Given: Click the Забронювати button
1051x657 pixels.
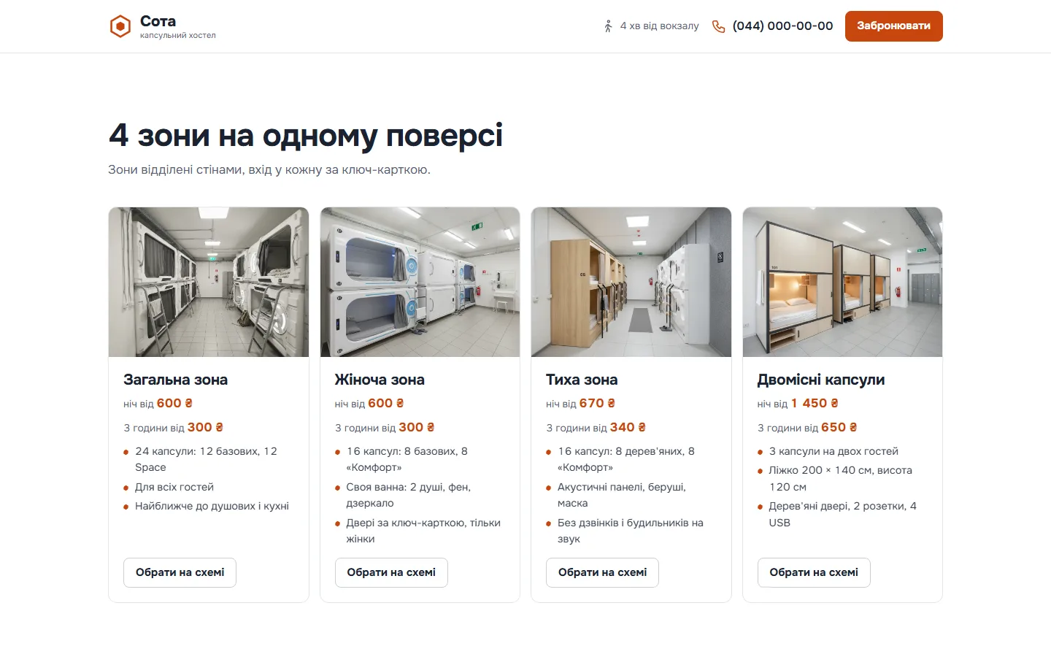Looking at the screenshot, I should (x=893, y=26).
